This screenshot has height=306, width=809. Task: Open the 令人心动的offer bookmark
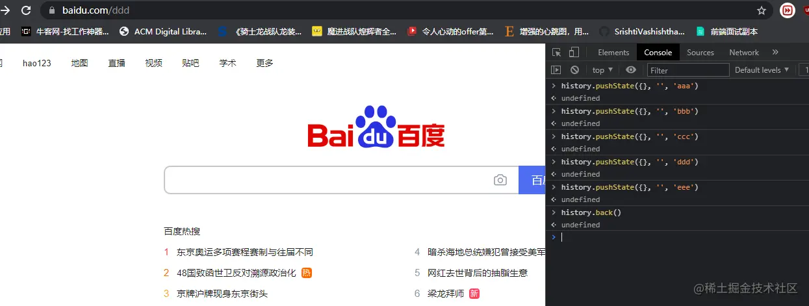pos(450,31)
